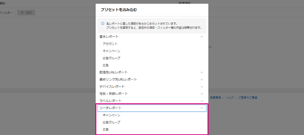Screen dimensions: 304x135
Task: Click the ラベルレポート heading label
Action: [110, 101]
